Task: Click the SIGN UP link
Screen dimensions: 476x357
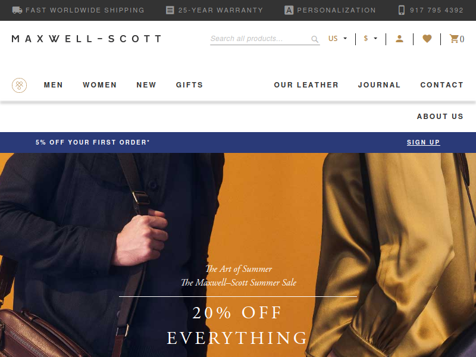Action: pyautogui.click(x=423, y=142)
